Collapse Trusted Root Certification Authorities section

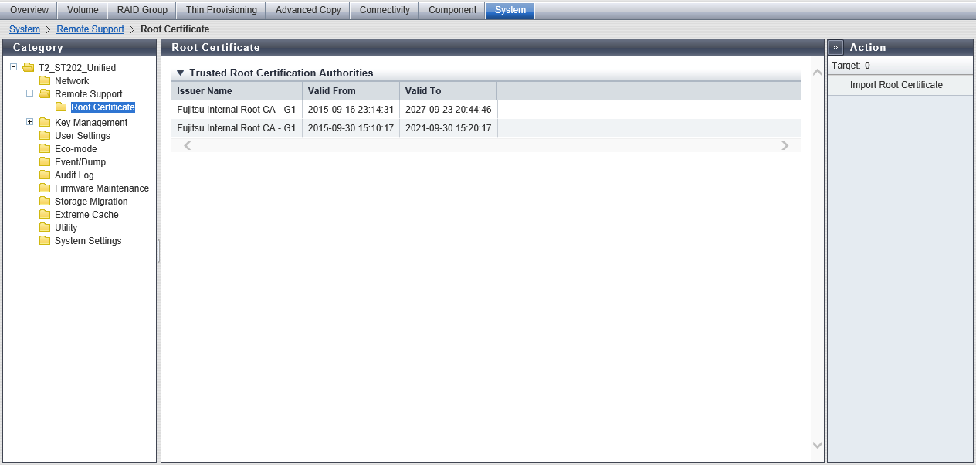[180, 73]
